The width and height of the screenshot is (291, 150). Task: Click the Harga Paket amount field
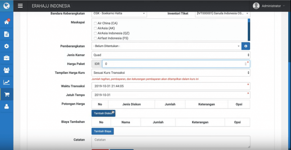point(173,64)
